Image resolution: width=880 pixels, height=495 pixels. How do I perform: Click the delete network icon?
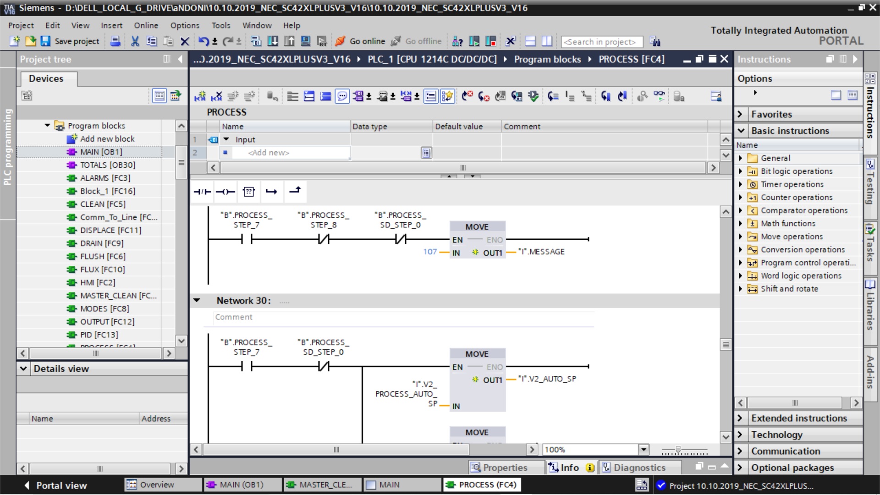216,96
